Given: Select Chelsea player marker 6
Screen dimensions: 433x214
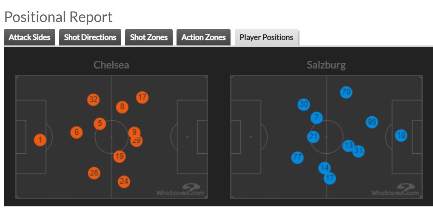Looking at the screenshot, I should click(x=77, y=132).
